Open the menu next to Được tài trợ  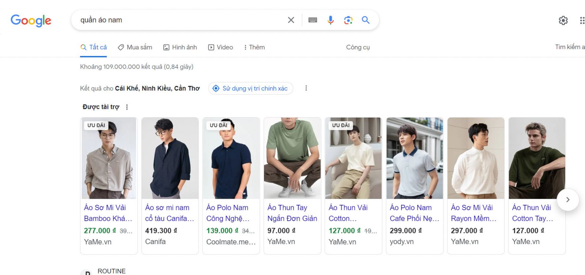pyautogui.click(x=127, y=107)
